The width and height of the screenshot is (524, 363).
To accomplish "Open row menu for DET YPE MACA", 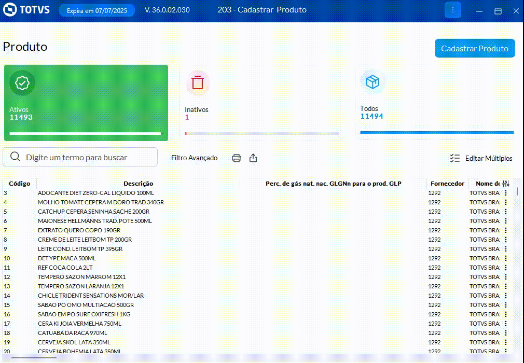I will (x=506, y=258).
